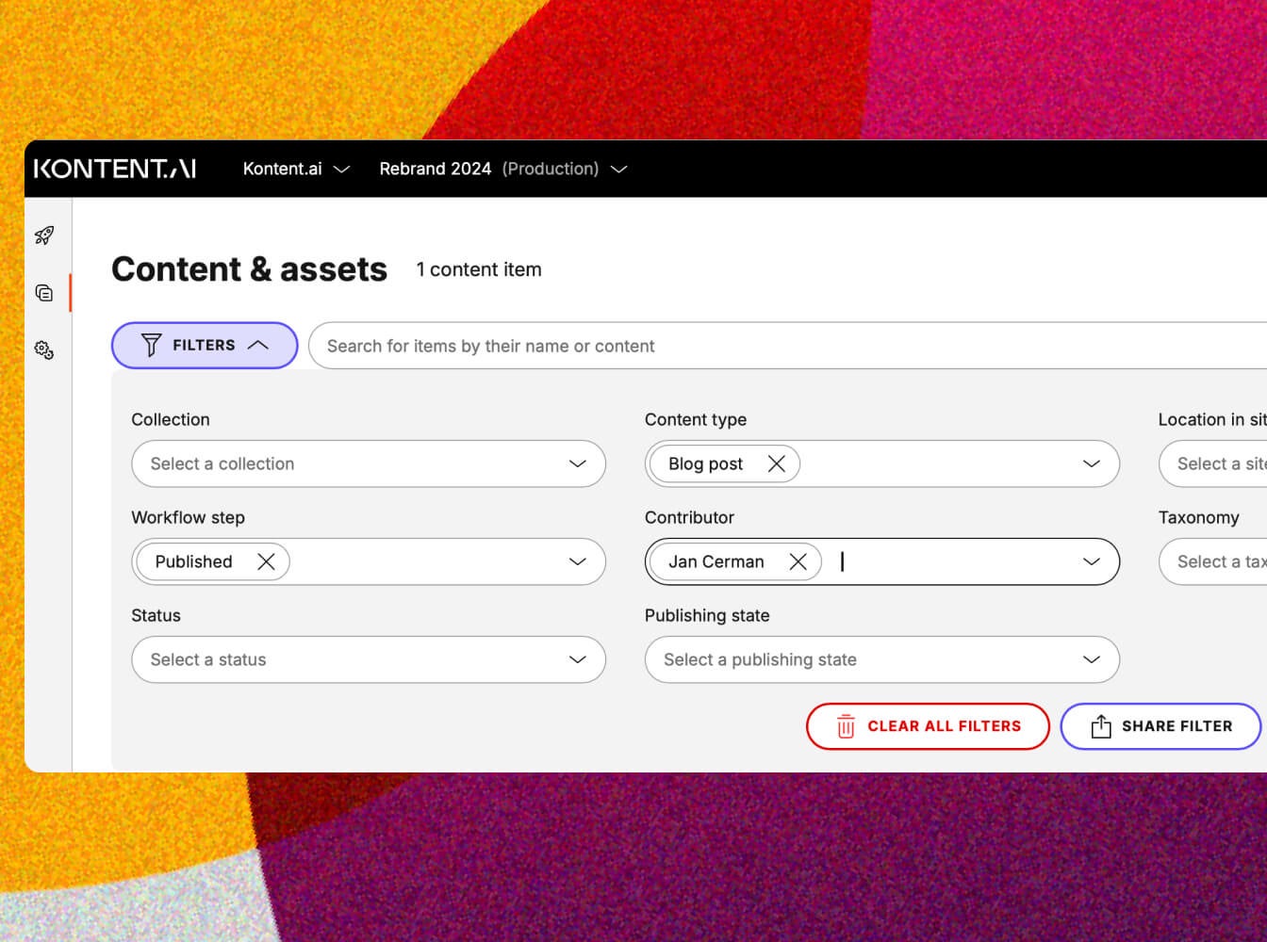Image resolution: width=1267 pixels, height=942 pixels.
Task: Collapse the Filters panel
Action: point(205,346)
